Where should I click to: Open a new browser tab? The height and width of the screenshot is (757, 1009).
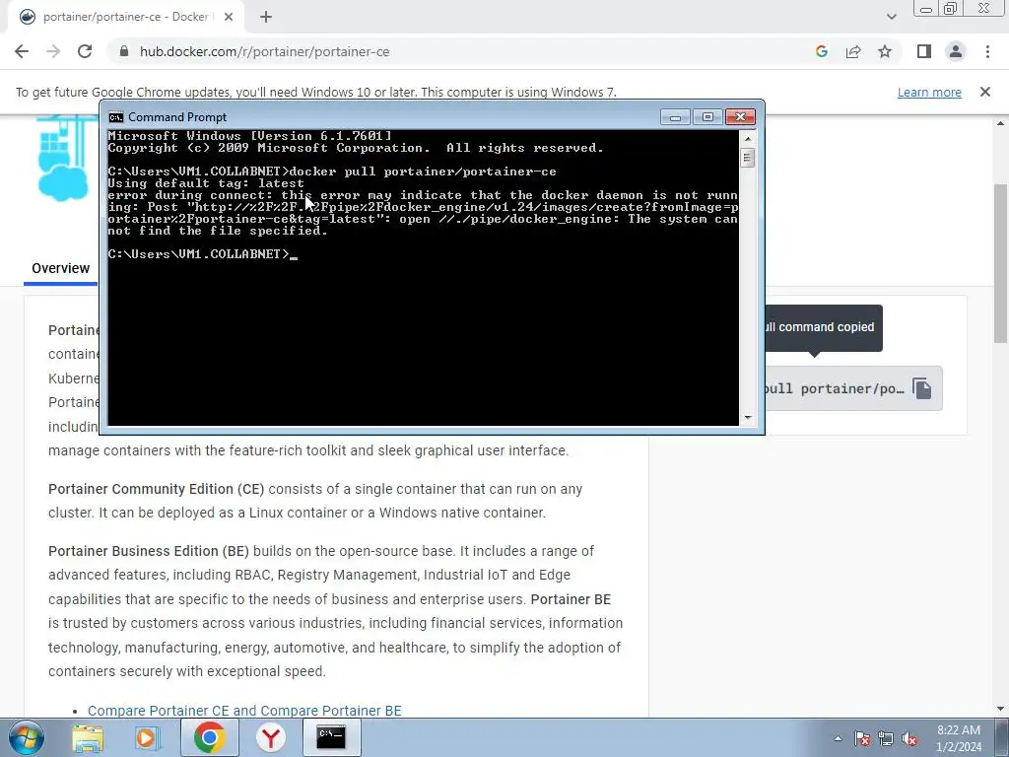(x=266, y=17)
